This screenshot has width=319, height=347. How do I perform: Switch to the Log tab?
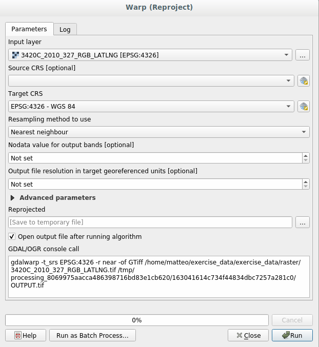(65, 29)
